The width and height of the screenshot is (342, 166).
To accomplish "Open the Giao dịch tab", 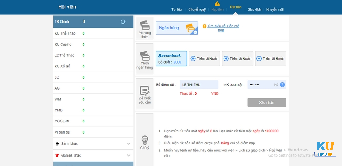I will pyautogui.click(x=254, y=9).
